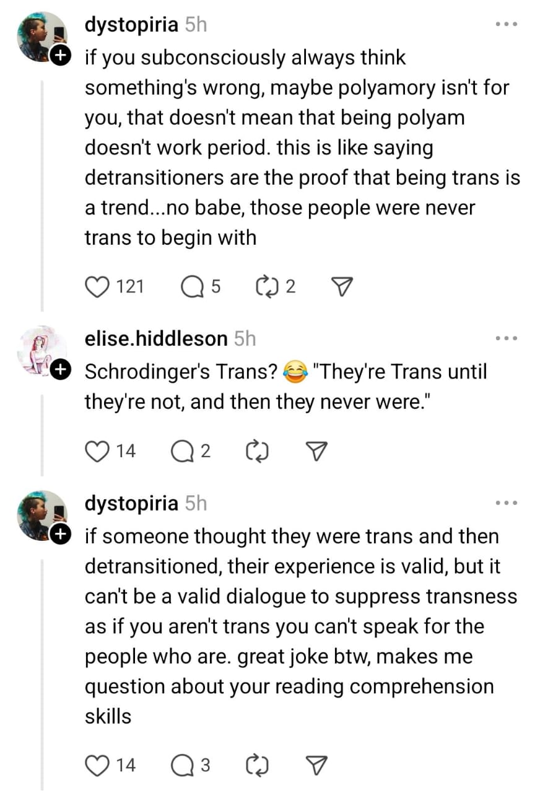Share dystopiria's first post via send icon

coord(342,286)
